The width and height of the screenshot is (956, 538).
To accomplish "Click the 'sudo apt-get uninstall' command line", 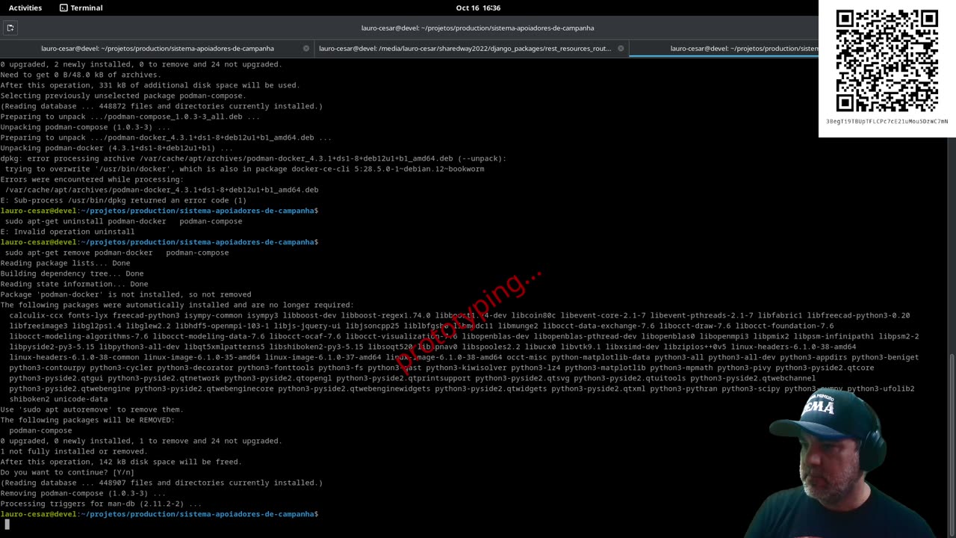I will [x=123, y=221].
